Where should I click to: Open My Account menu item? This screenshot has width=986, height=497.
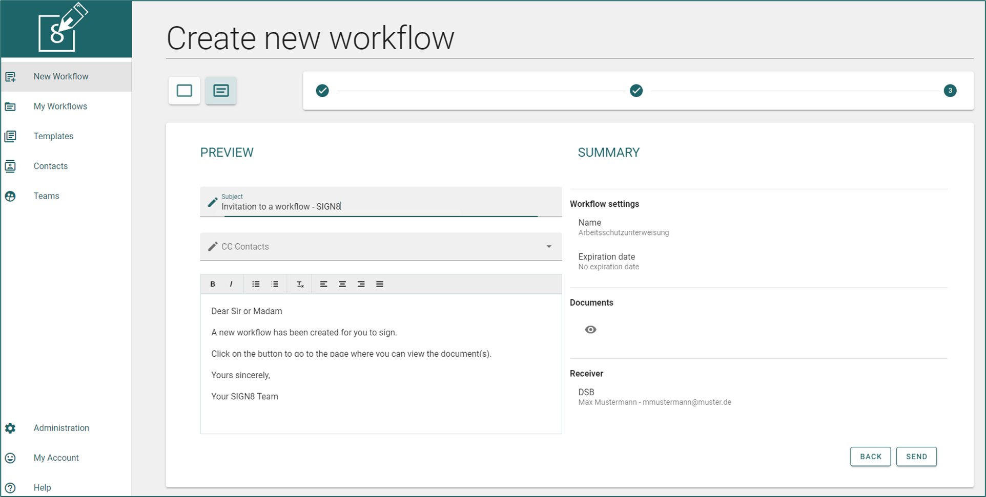[x=66, y=458]
